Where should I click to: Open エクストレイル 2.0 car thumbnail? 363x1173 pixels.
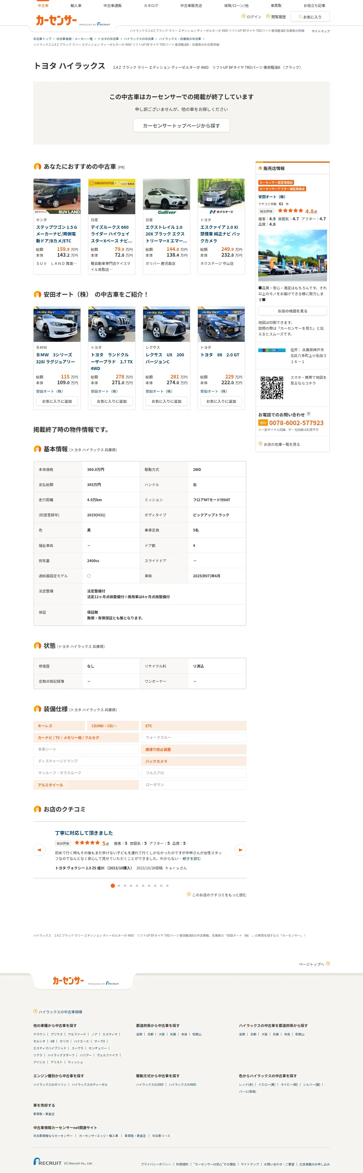click(x=166, y=196)
